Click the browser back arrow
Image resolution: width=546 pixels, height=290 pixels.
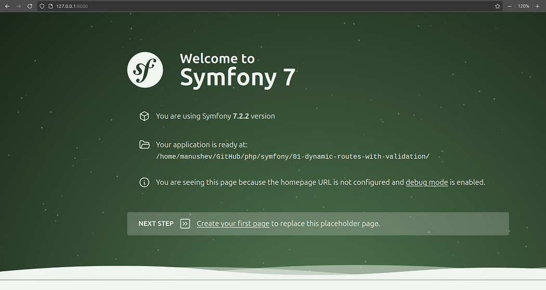7,6
